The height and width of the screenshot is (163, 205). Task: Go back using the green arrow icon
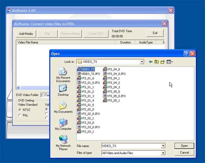[151, 62]
